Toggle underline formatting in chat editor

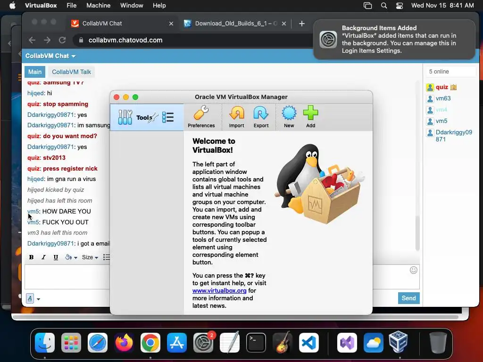pos(56,257)
